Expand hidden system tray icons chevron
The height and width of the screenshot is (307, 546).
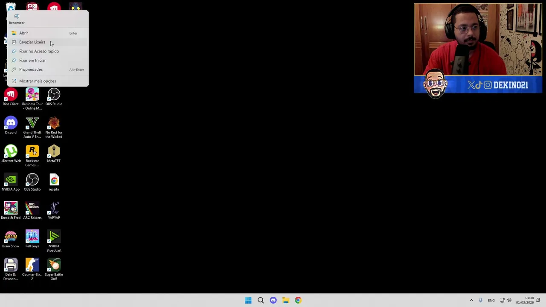point(471,300)
